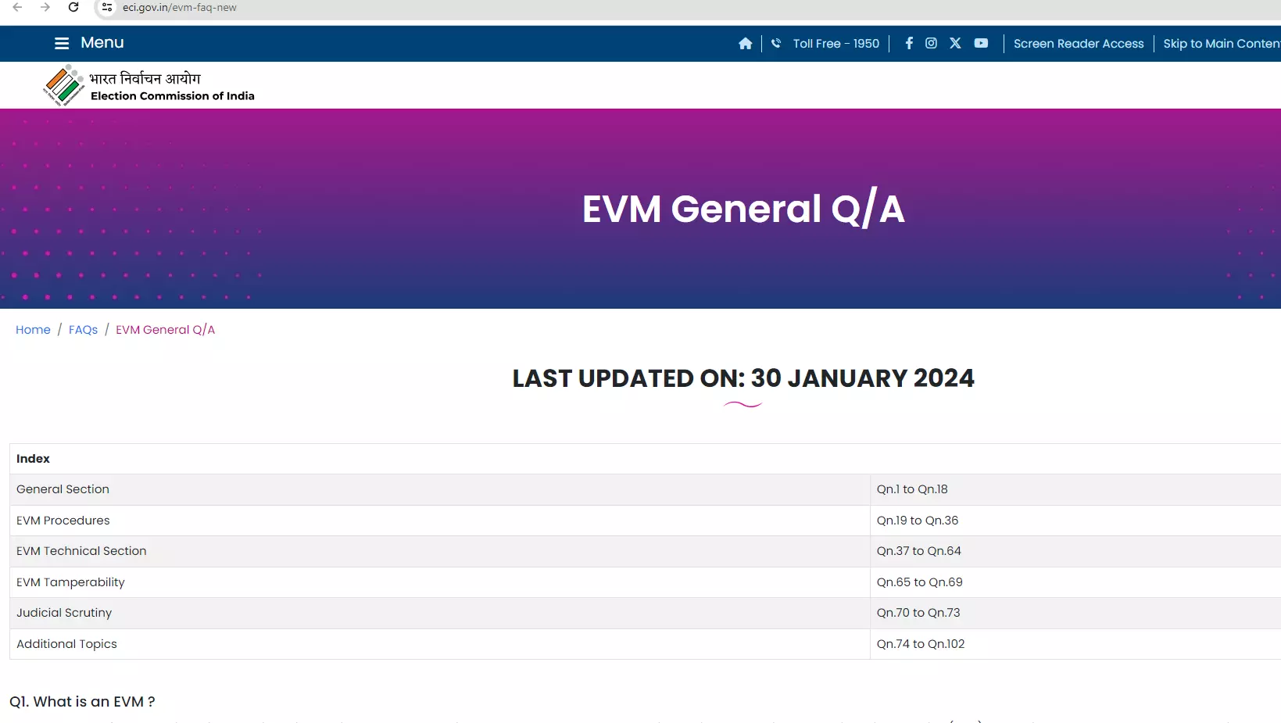Select the EVM Tamperability index row
Viewport: 1281px width, 723px height.
[70, 582]
